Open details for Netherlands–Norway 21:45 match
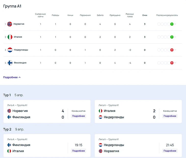186x158 pixels. [170, 151]
